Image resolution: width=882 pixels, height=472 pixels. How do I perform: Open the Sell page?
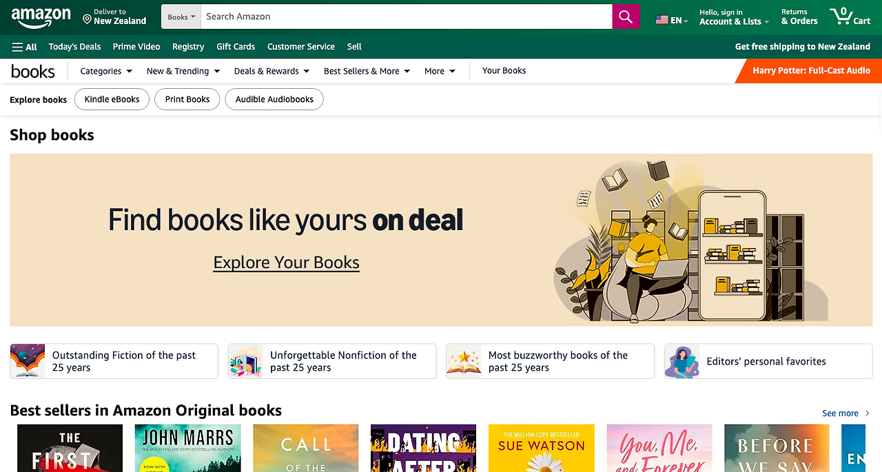354,47
